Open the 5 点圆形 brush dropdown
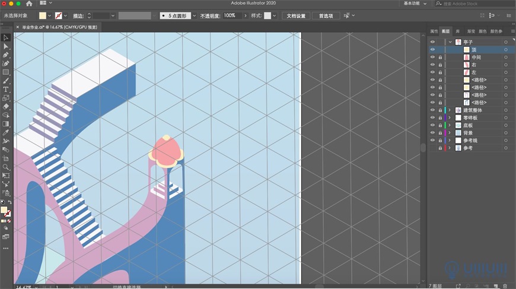This screenshot has width=516, height=289. coord(194,15)
